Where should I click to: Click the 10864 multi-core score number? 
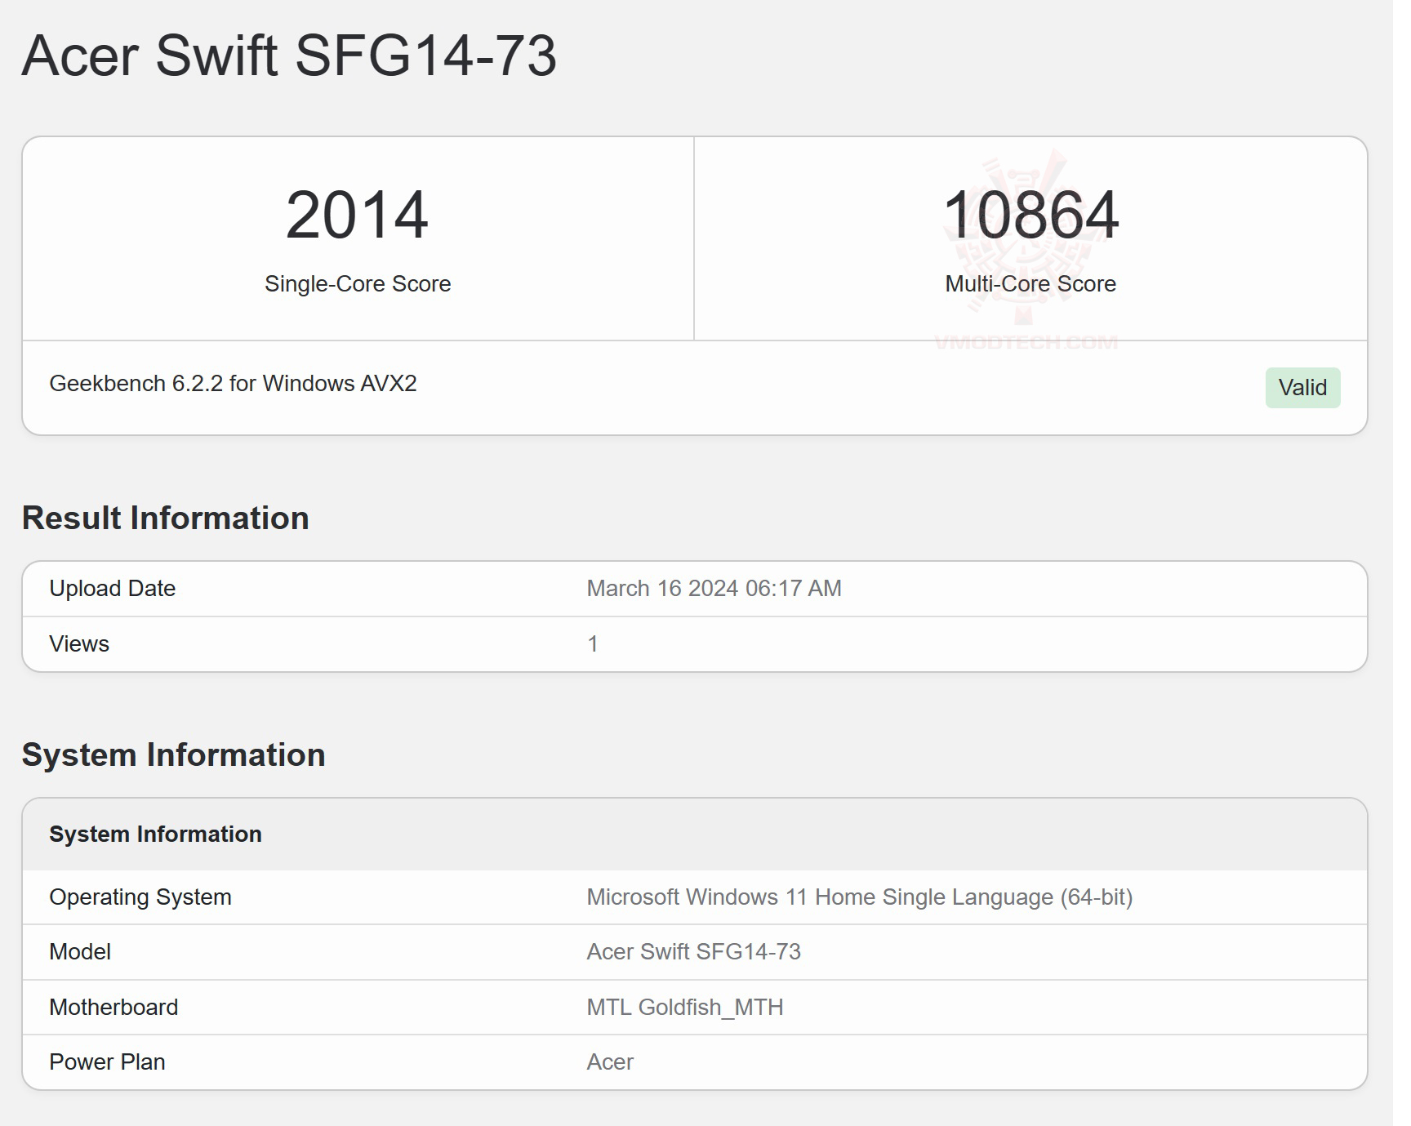click(1030, 215)
